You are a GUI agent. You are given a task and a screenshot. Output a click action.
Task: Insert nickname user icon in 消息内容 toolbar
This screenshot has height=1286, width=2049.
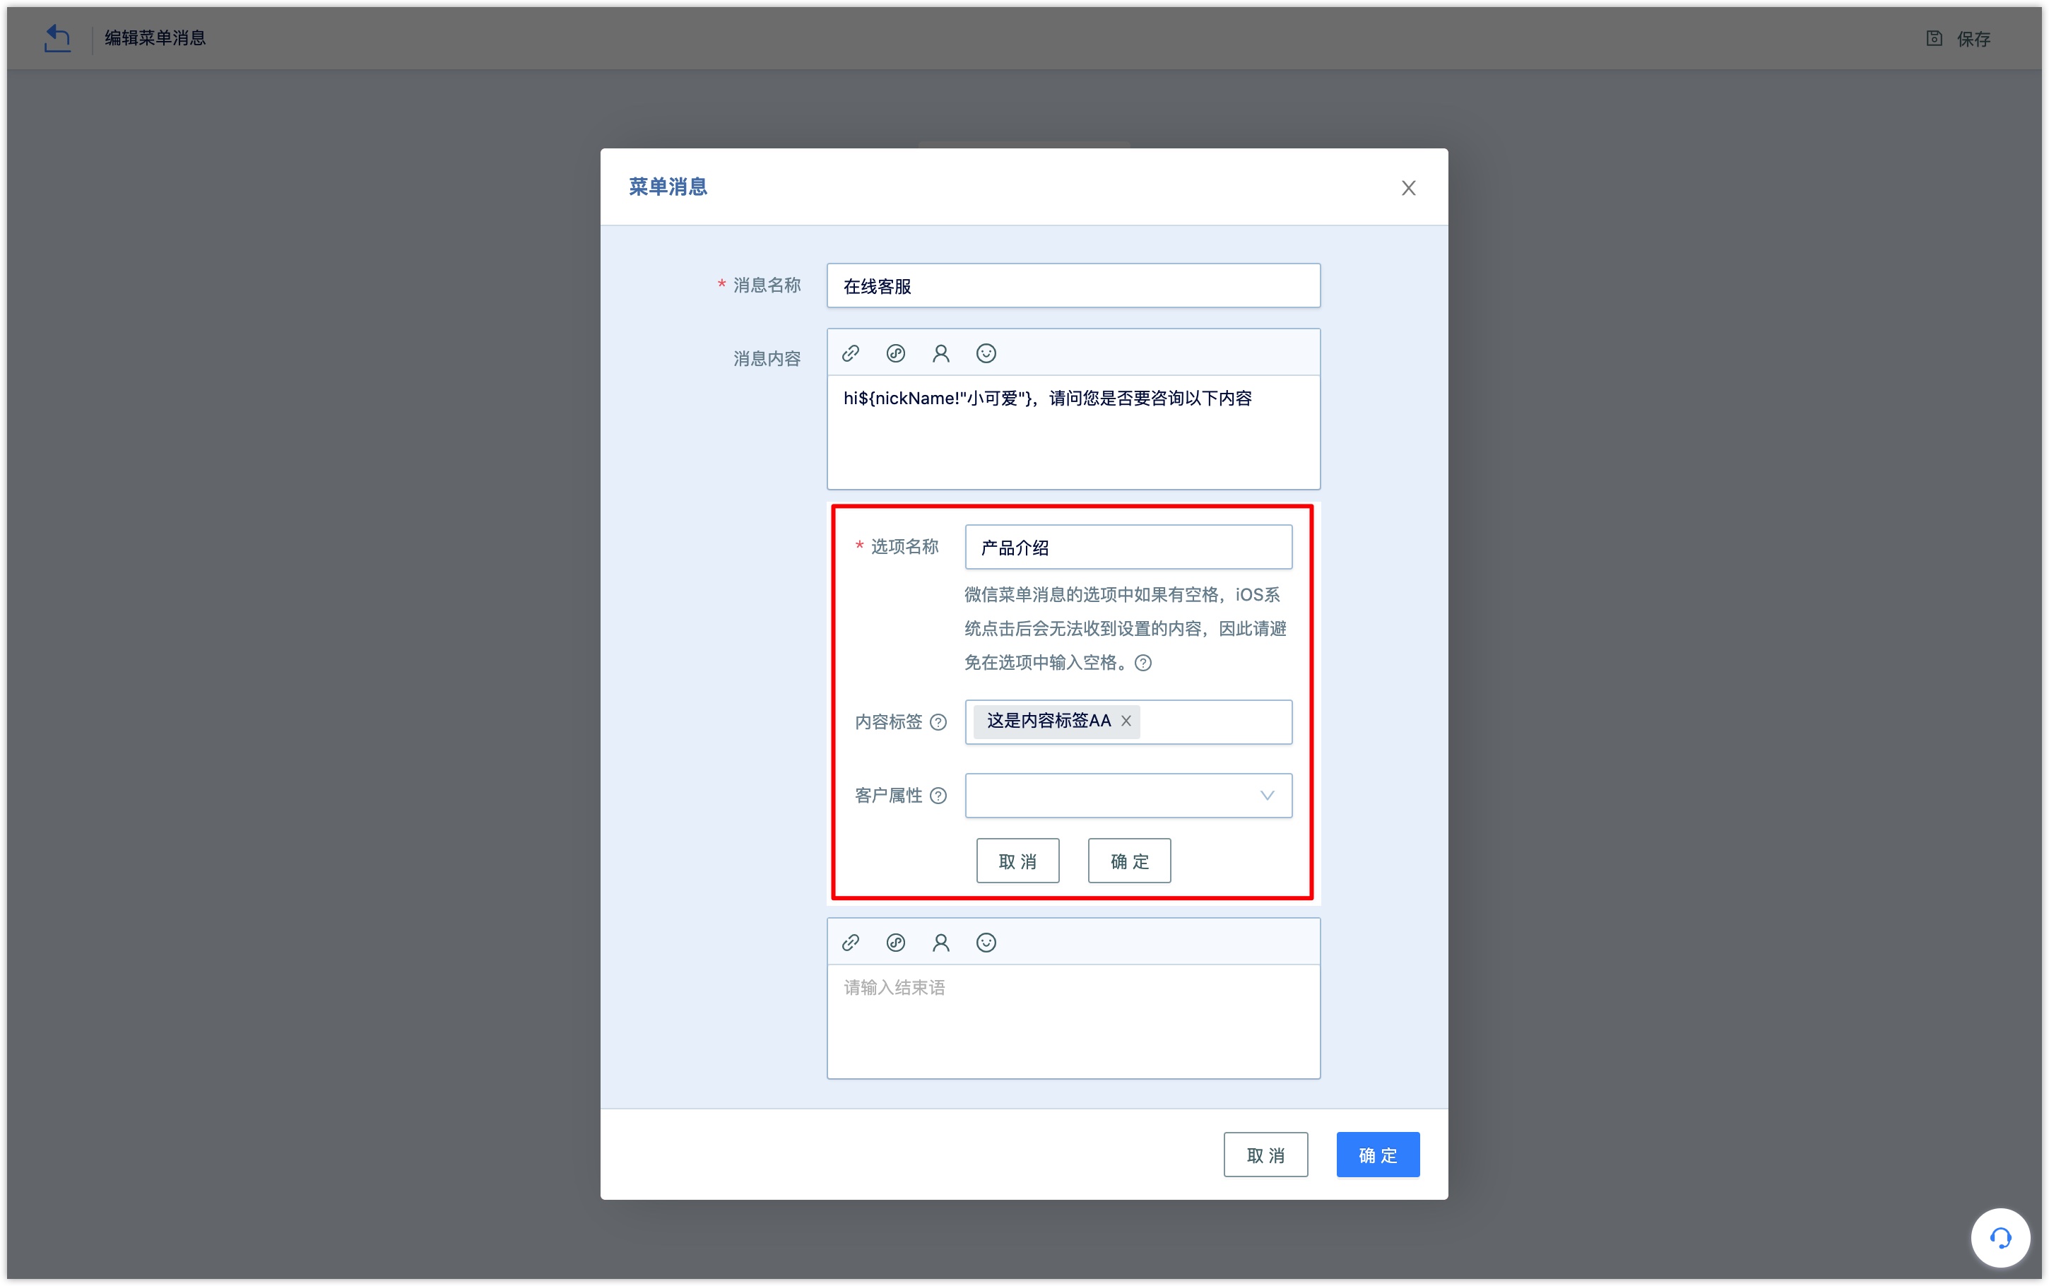(x=940, y=353)
